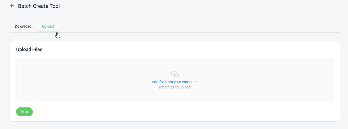348x129 pixels.
Task: Click empty tab bar right of Upload
Action: (185, 26)
